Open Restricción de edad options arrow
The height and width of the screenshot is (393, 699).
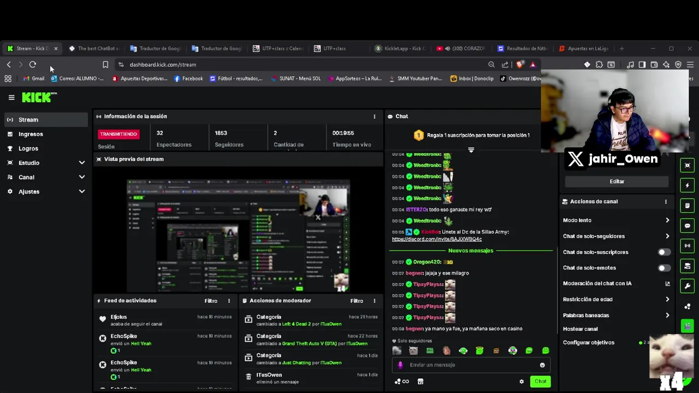667,300
